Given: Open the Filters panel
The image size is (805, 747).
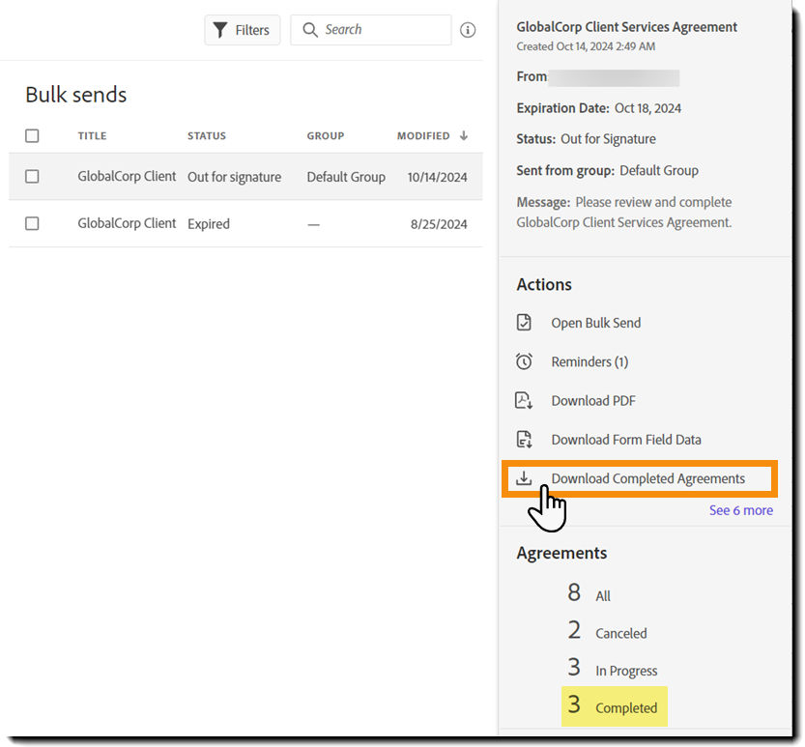Looking at the screenshot, I should point(242,30).
